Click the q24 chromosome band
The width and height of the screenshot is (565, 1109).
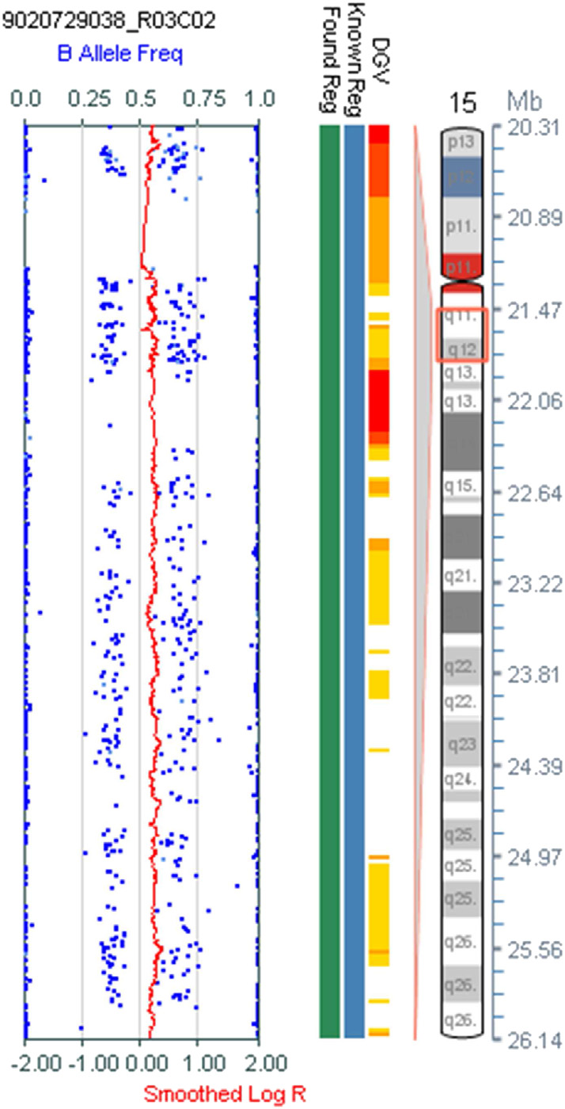click(461, 779)
